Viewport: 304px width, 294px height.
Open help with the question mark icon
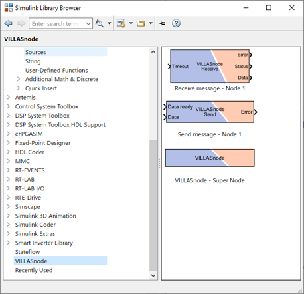176,23
